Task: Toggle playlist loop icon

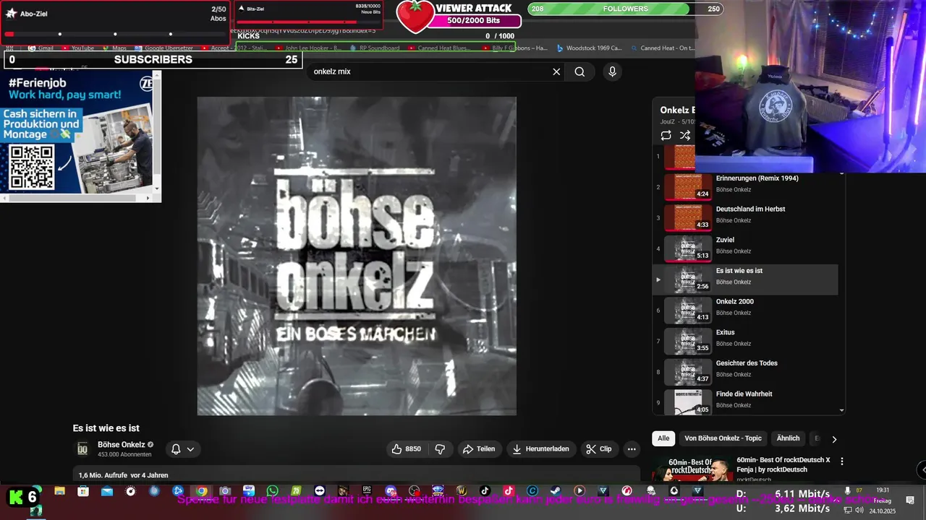Action: [666, 135]
